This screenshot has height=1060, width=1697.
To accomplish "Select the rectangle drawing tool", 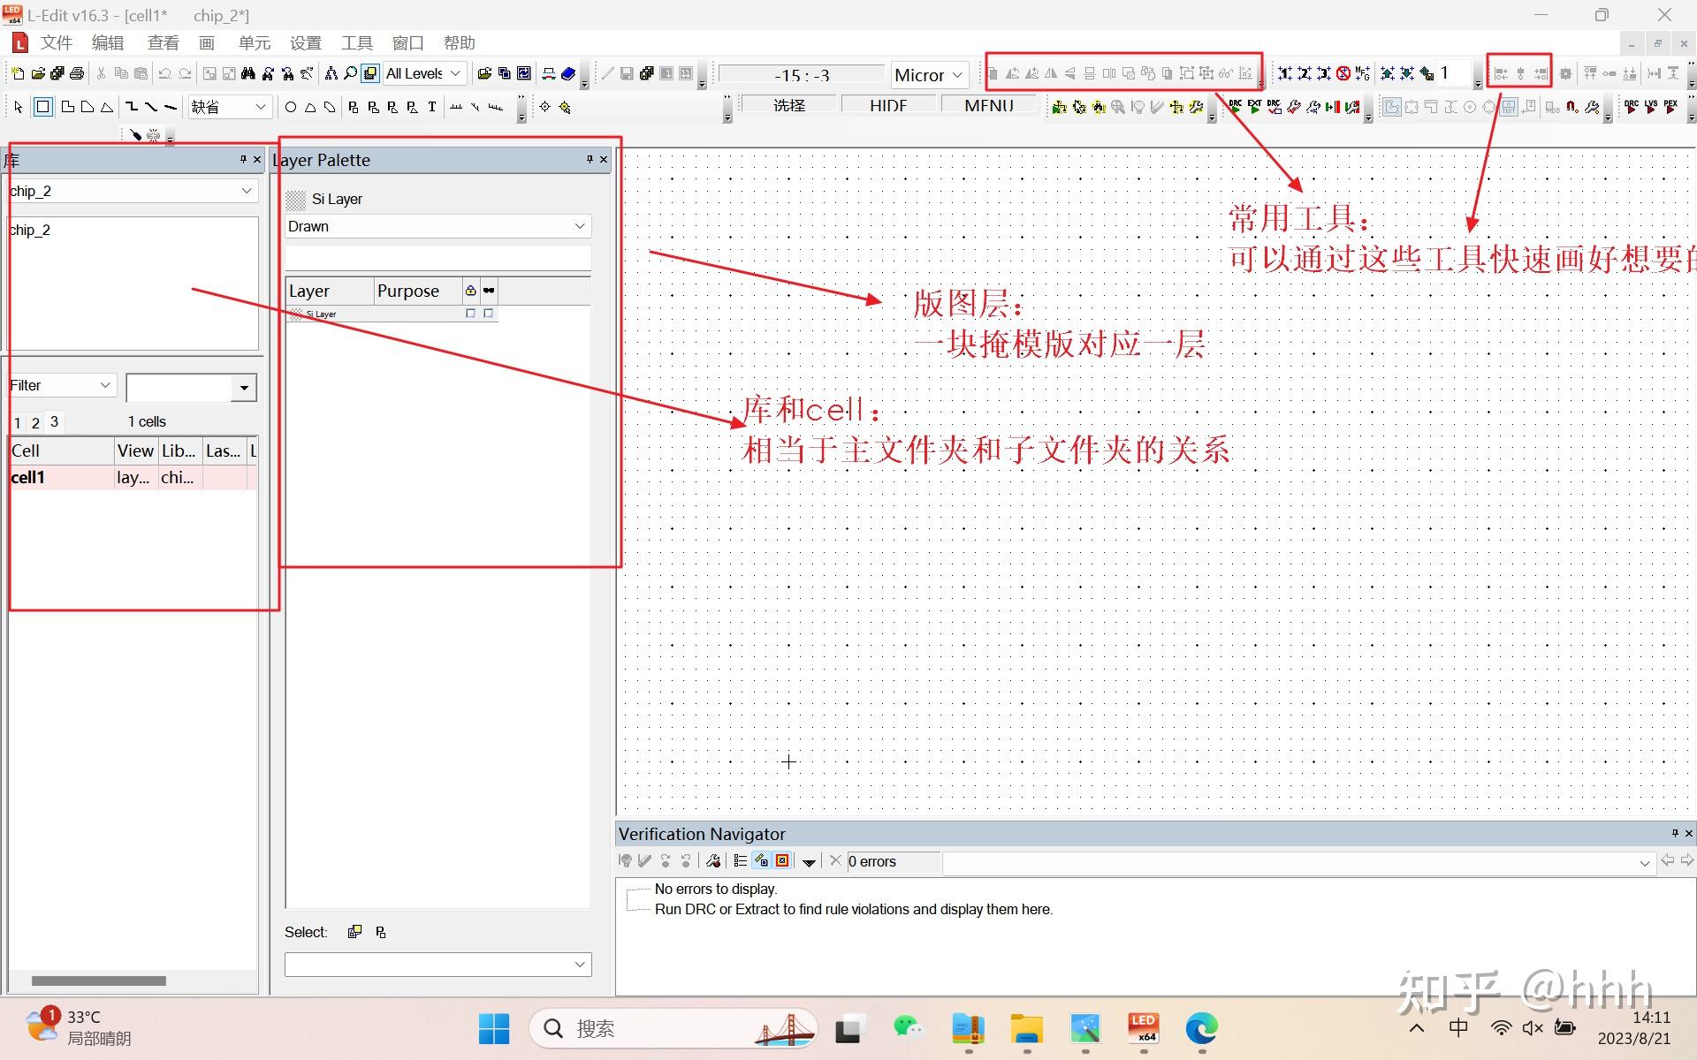I will tap(42, 107).
